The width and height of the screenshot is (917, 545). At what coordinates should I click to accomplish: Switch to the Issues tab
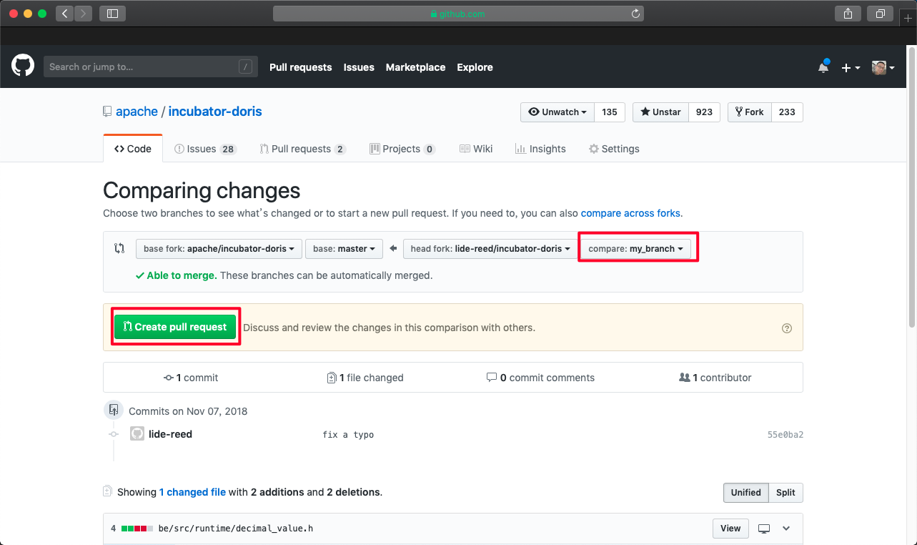pyautogui.click(x=205, y=149)
